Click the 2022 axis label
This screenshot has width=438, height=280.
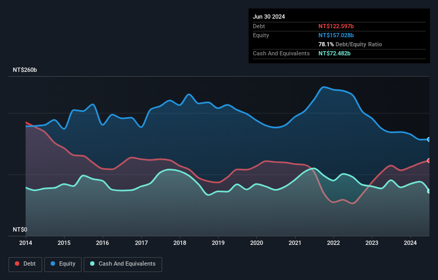click(x=333, y=243)
